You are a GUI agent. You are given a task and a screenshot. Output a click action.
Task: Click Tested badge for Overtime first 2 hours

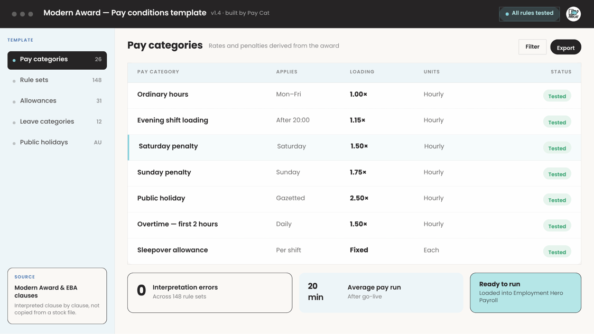pos(557,226)
